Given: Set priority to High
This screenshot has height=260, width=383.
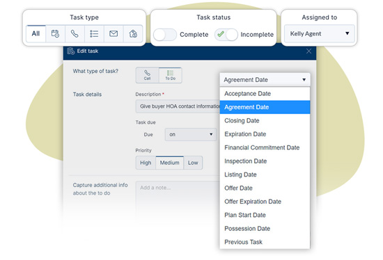Looking at the screenshot, I should click(146, 163).
